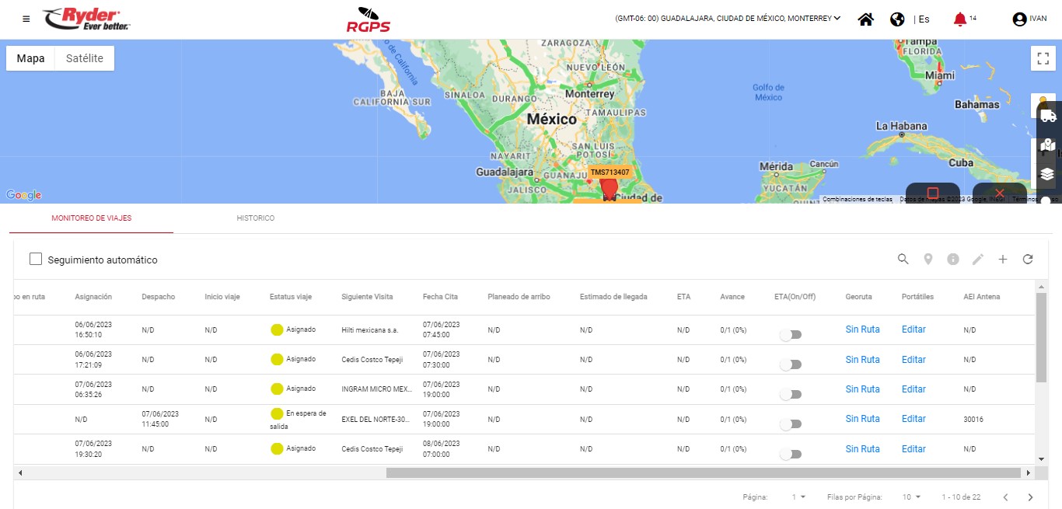The height and width of the screenshot is (509, 1062).
Task: Click the home icon in header
Action: (865, 19)
